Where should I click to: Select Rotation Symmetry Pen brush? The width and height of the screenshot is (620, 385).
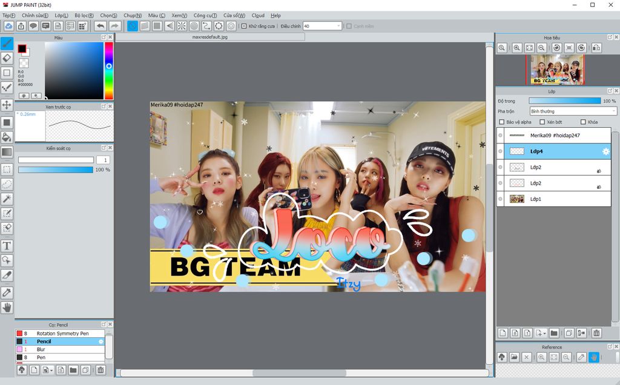(60, 334)
